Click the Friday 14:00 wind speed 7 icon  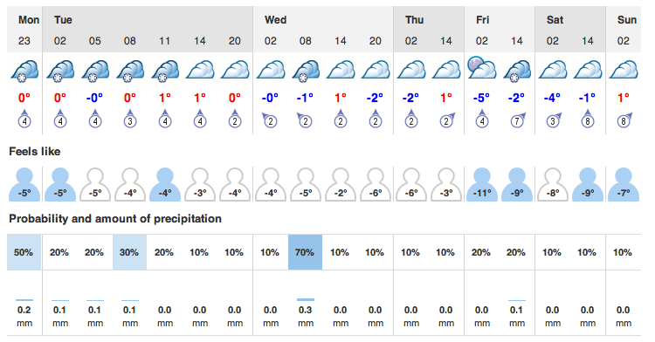click(518, 120)
